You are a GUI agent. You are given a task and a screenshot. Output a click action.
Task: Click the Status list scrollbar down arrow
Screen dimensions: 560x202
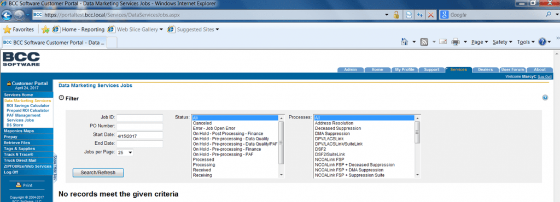281,175
